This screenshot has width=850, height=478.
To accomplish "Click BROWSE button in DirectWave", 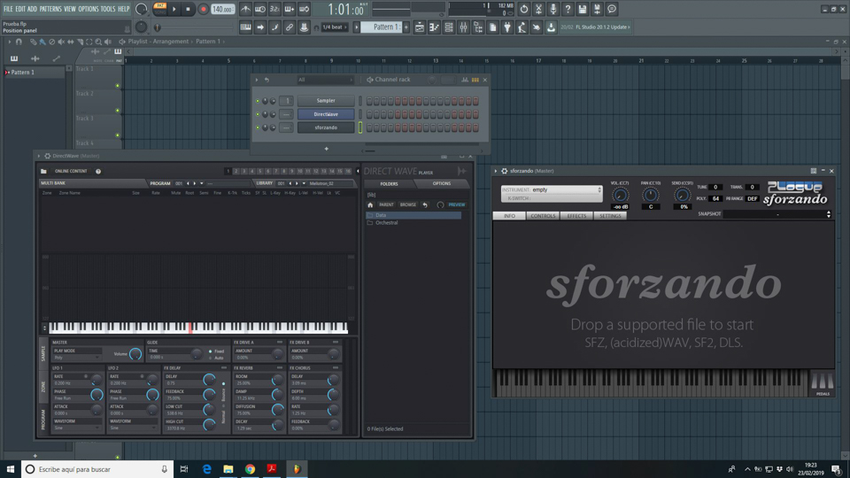I will (x=407, y=204).
